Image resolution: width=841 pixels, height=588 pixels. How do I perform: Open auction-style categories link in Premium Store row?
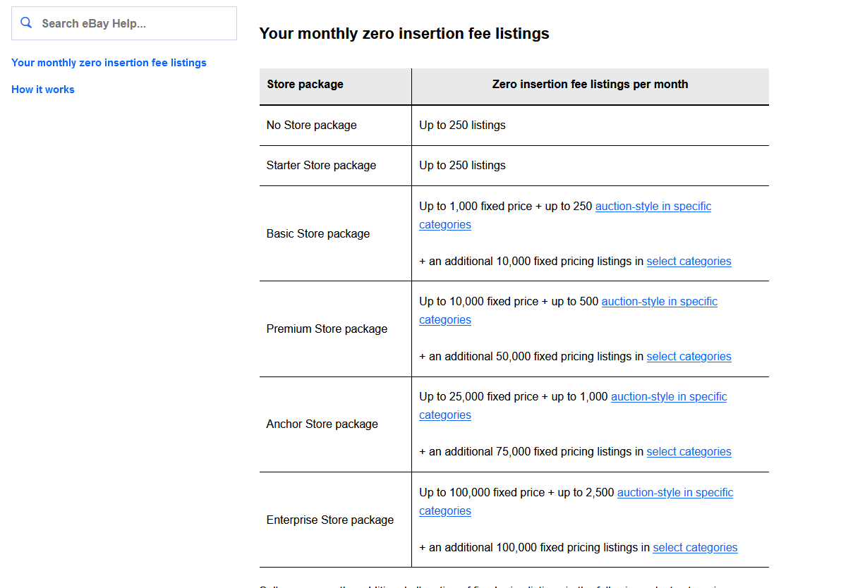tap(659, 301)
